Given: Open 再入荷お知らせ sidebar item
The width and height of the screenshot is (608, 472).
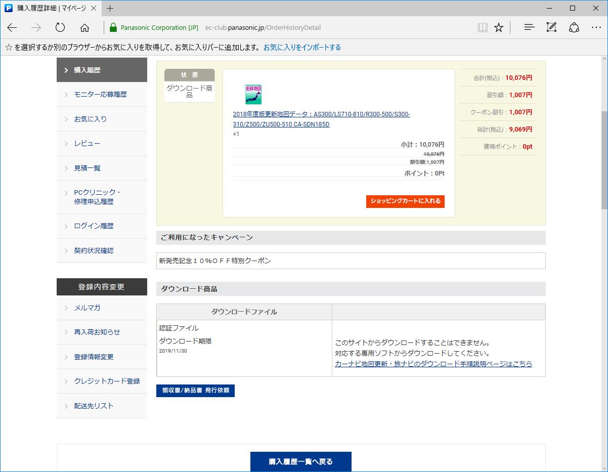Looking at the screenshot, I should click(102, 332).
